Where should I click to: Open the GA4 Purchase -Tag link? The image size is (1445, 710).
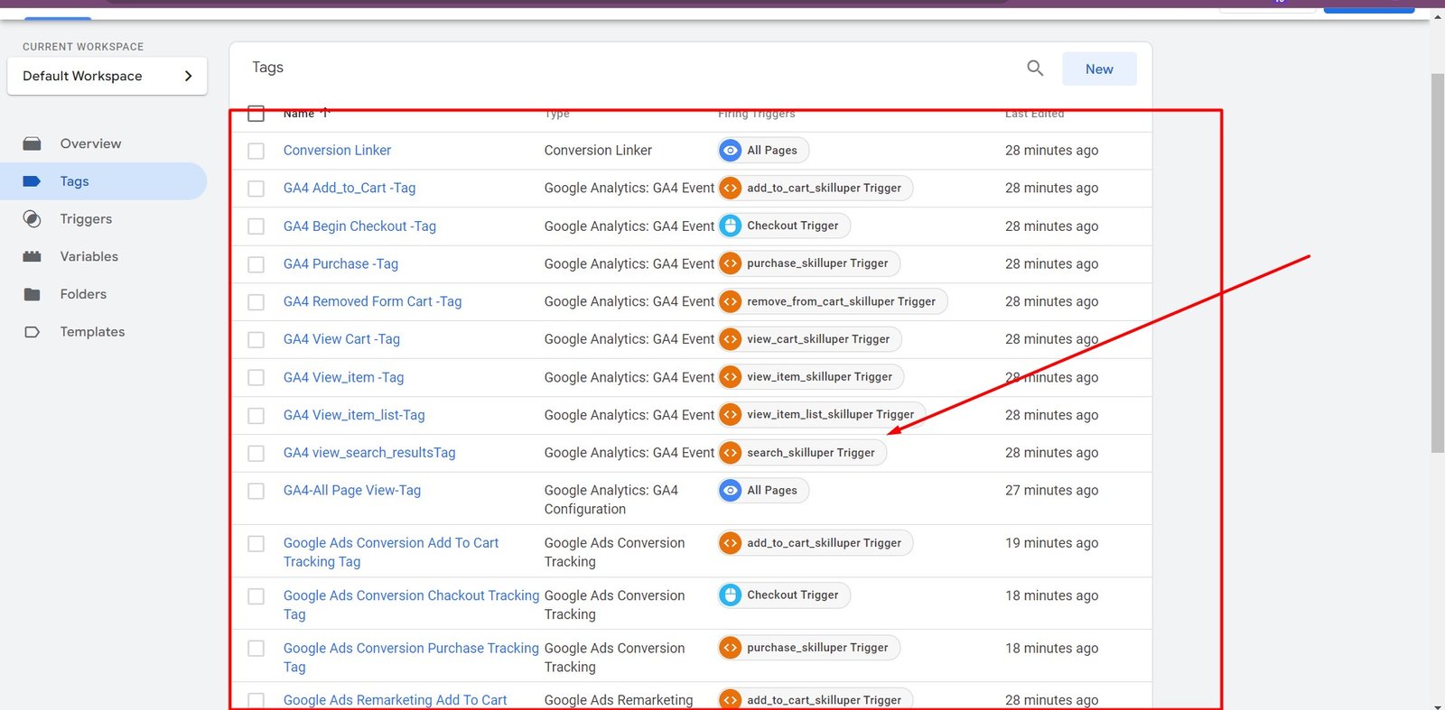coord(340,264)
